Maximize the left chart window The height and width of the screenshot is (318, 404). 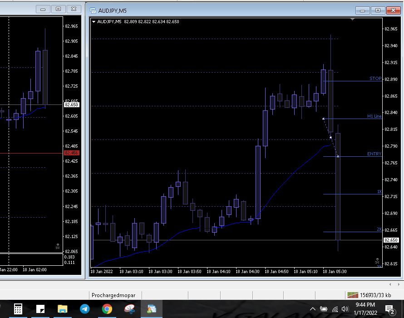coord(58,9)
